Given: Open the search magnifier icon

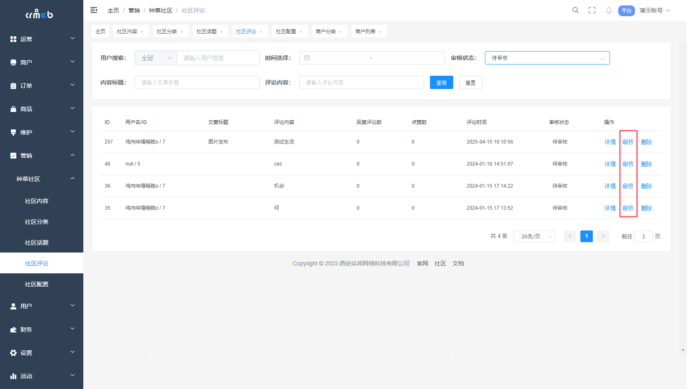Looking at the screenshot, I should coord(575,10).
